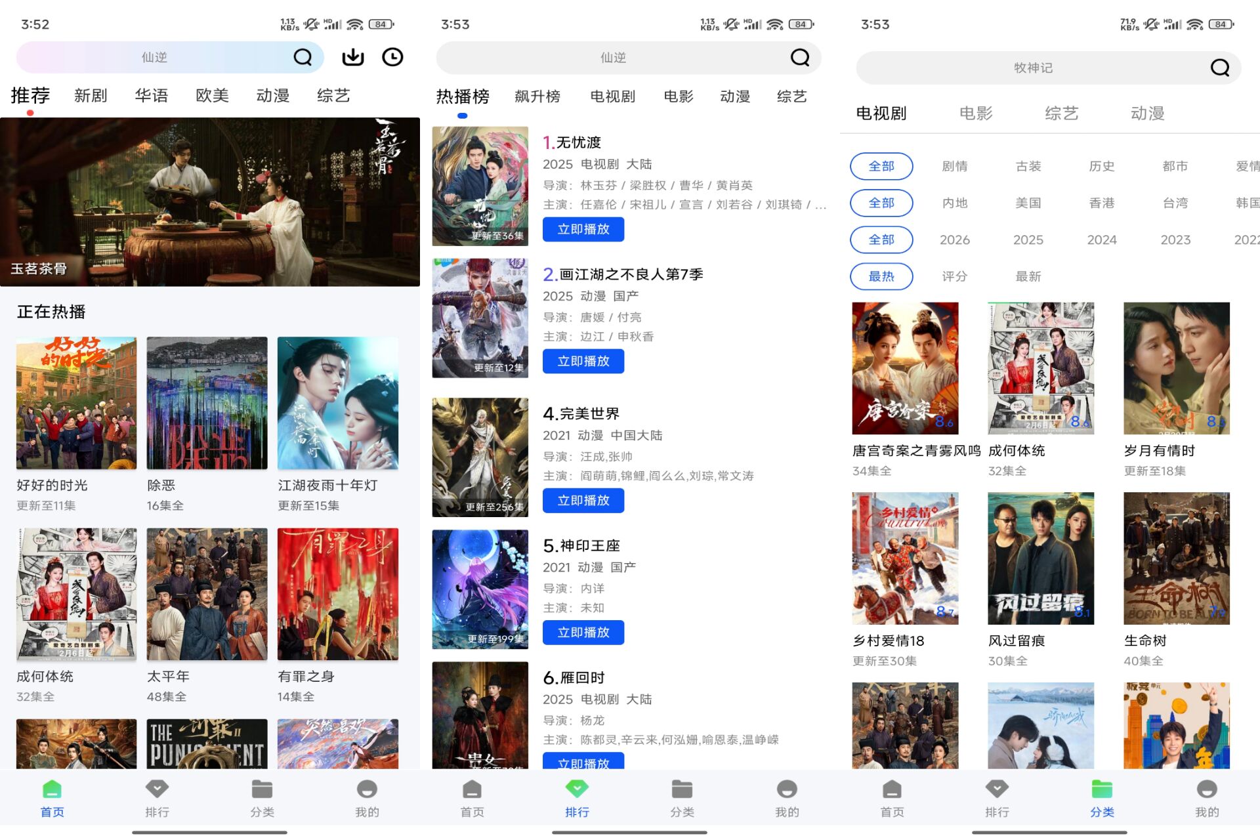Image resolution: width=1260 pixels, height=840 pixels.
Task: Open the 乡村爱情18 poster thumbnail
Action: click(x=906, y=557)
